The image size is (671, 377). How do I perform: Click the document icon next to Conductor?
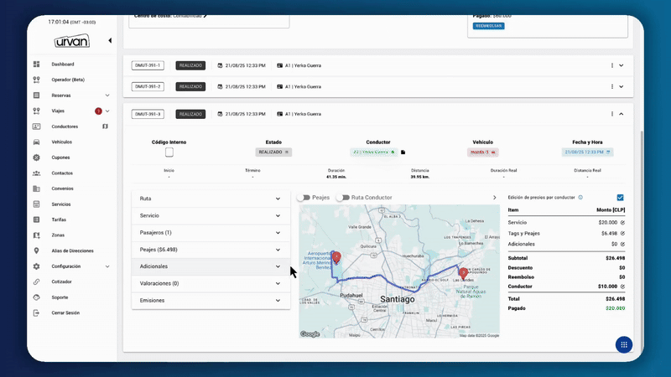pyautogui.click(x=403, y=152)
